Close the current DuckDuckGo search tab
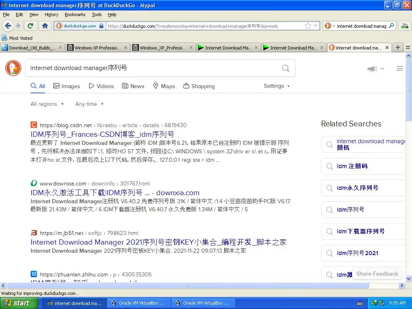 pyautogui.click(x=387, y=47)
